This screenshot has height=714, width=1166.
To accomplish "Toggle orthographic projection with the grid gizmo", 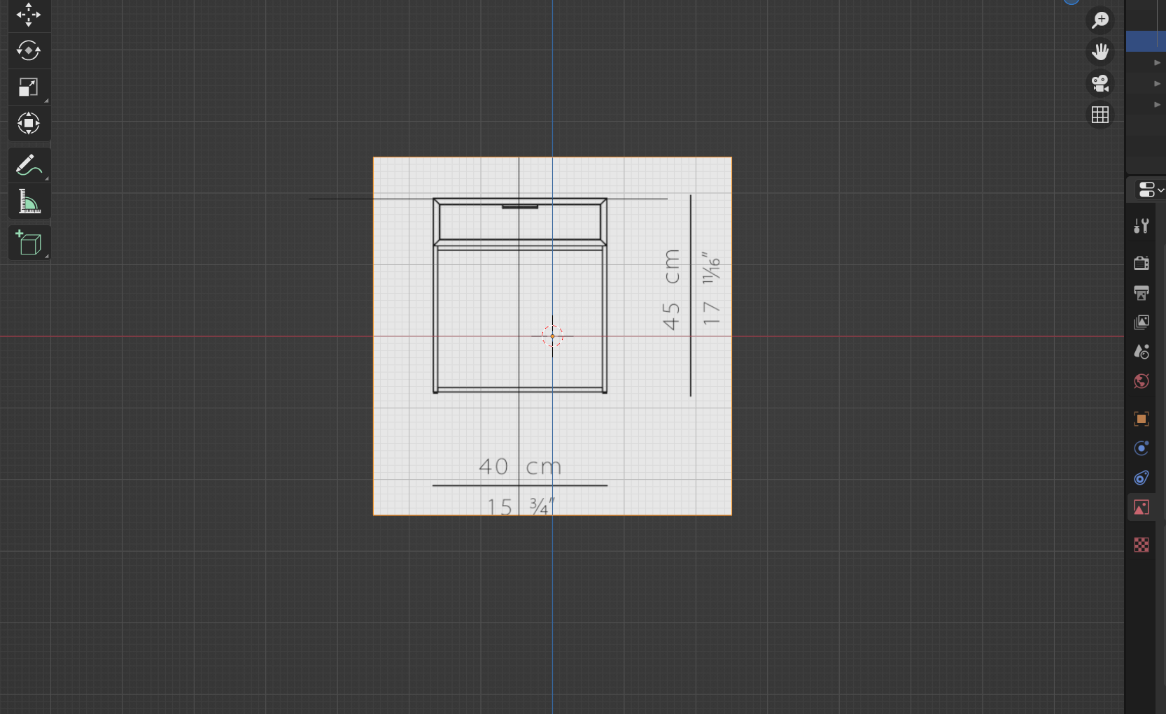I will click(x=1100, y=115).
